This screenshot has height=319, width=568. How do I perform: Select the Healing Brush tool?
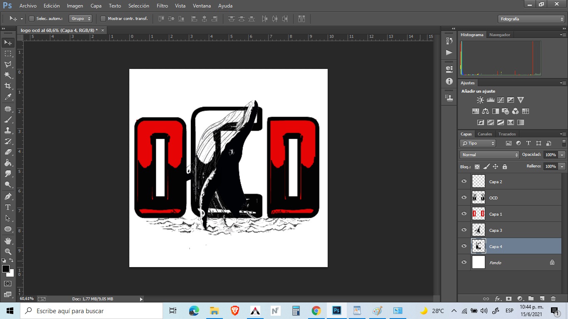8,109
